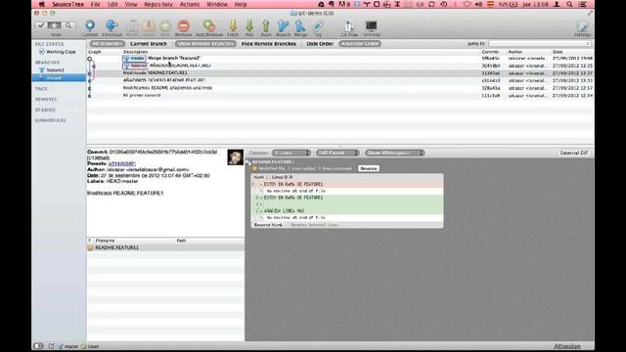This screenshot has width=626, height=352.
Task: Switch to log view button
Action: 55,25
